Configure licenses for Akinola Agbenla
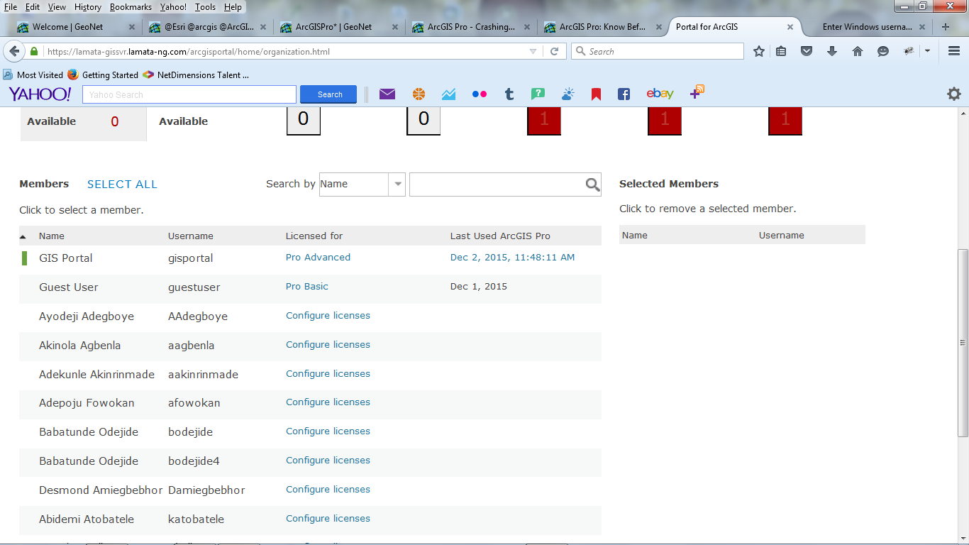Viewport: 969px width, 545px height. click(x=328, y=345)
